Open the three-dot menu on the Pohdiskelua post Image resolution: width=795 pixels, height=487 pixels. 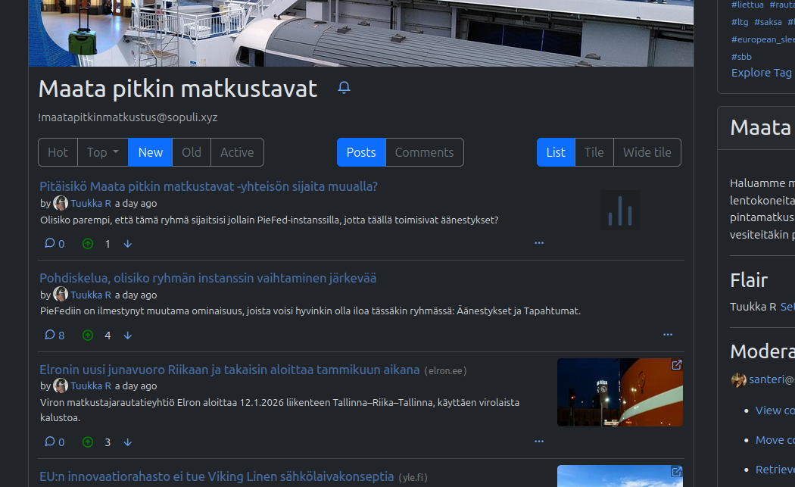668,334
